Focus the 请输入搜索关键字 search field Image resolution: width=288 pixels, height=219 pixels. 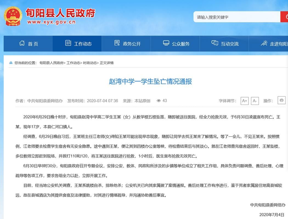click(x=237, y=17)
